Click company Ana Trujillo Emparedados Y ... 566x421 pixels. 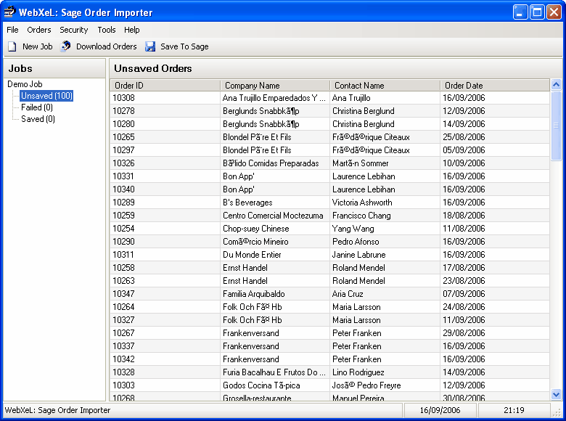pos(274,98)
